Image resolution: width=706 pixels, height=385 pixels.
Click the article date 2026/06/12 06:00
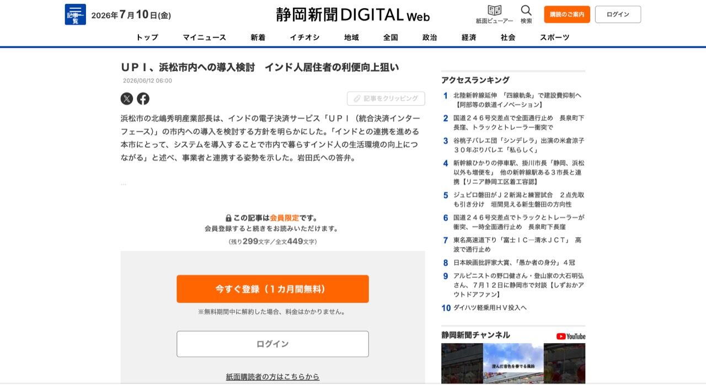(x=147, y=81)
